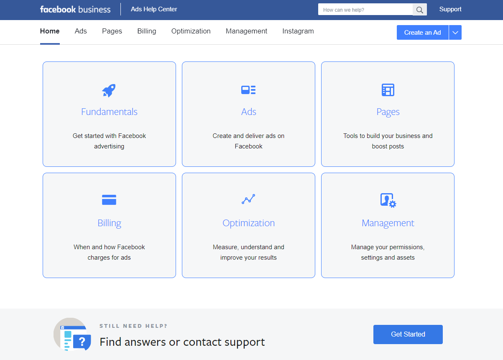Expand the Create an Ad dropdown arrow
The height and width of the screenshot is (360, 503).
tap(455, 33)
